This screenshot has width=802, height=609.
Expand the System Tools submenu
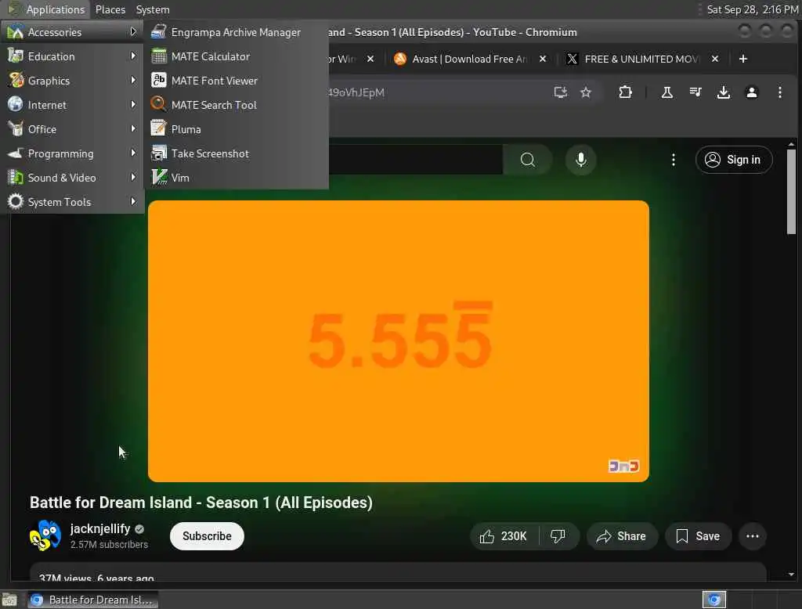point(72,202)
